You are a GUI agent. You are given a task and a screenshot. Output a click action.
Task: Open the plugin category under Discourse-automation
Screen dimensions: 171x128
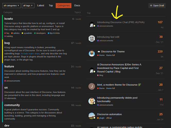click(101, 118)
